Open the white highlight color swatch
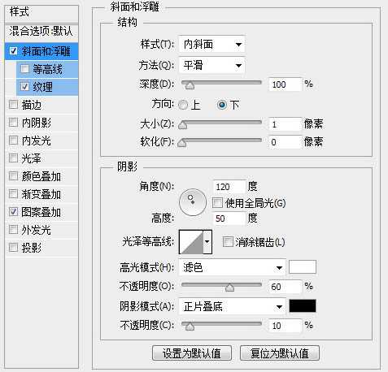This screenshot has height=372, width=388. pyautogui.click(x=303, y=267)
